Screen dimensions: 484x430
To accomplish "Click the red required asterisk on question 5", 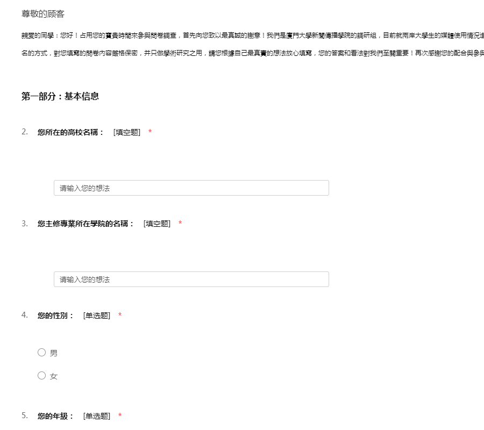I will 120,416.
